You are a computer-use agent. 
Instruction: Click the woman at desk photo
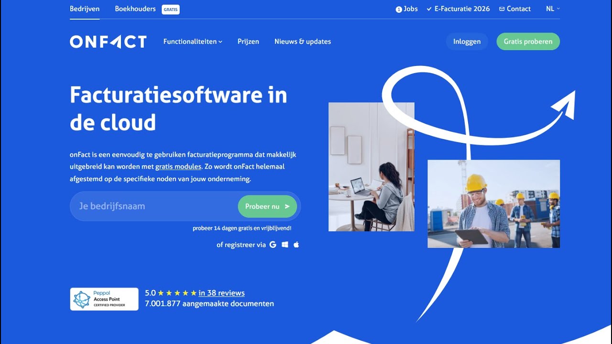(x=372, y=167)
